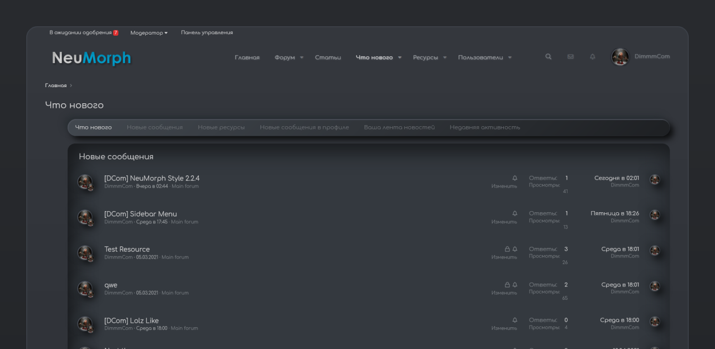
Task: Open the search icon in the header
Action: 548,56
